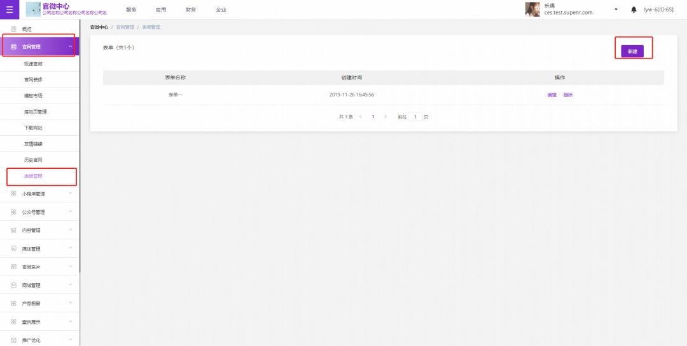Screen dimensions: 687x346
Task: Click the notification bell icon
Action: (634, 10)
